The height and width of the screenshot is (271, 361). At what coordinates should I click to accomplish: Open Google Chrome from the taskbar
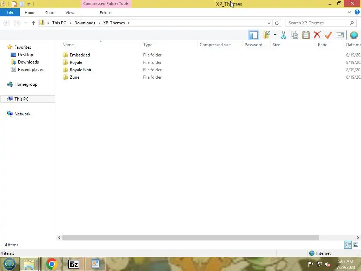click(x=51, y=264)
